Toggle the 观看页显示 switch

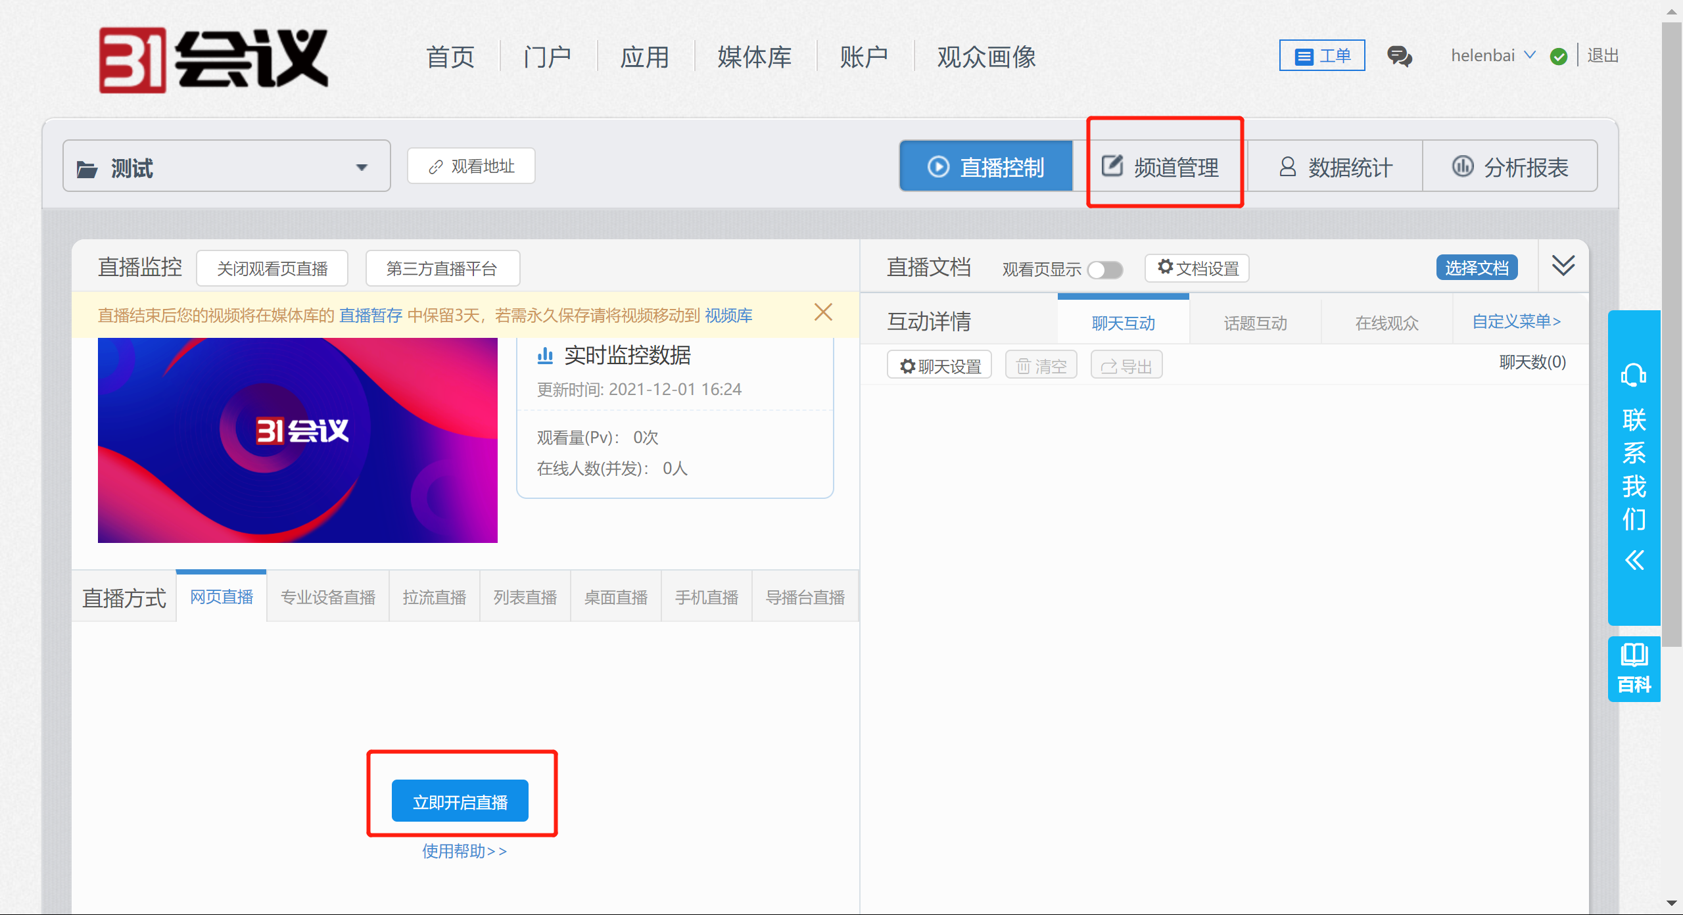(x=1105, y=270)
